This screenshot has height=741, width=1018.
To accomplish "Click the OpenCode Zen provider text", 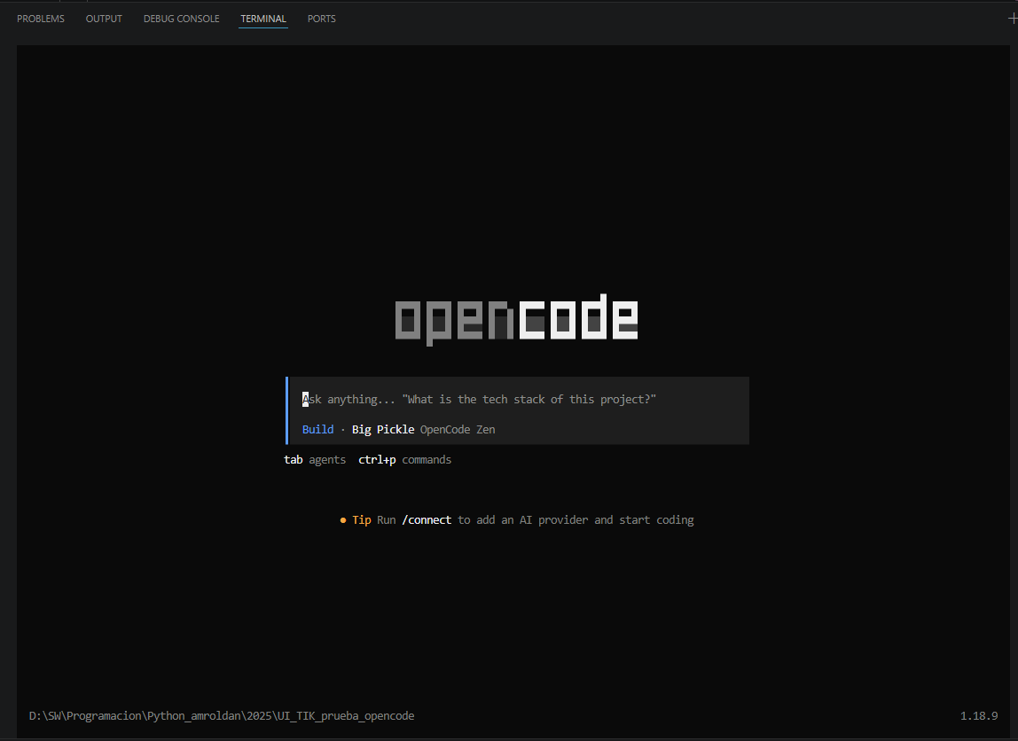I will coord(458,430).
